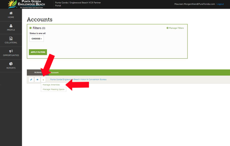Open the Manage Filters link
This screenshot has height=146, width=230.
175,28
